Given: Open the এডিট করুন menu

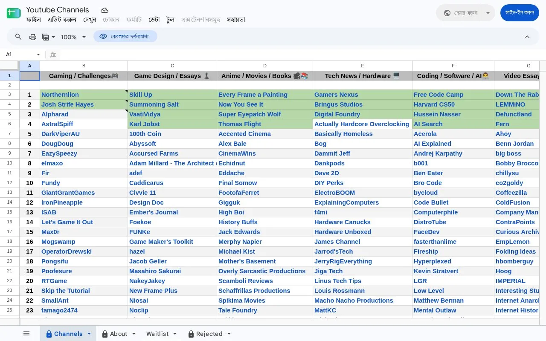Looking at the screenshot, I should click(62, 20).
